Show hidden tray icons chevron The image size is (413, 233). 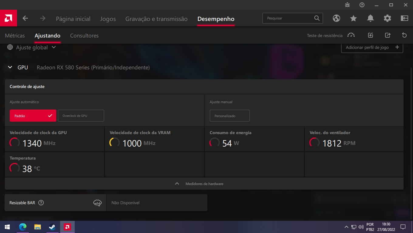[x=346, y=227]
